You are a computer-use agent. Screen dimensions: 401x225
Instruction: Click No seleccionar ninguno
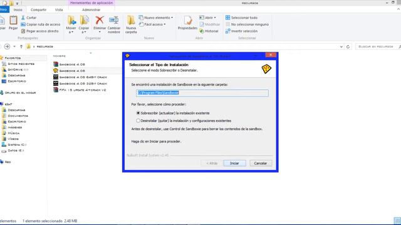pyautogui.click(x=247, y=24)
